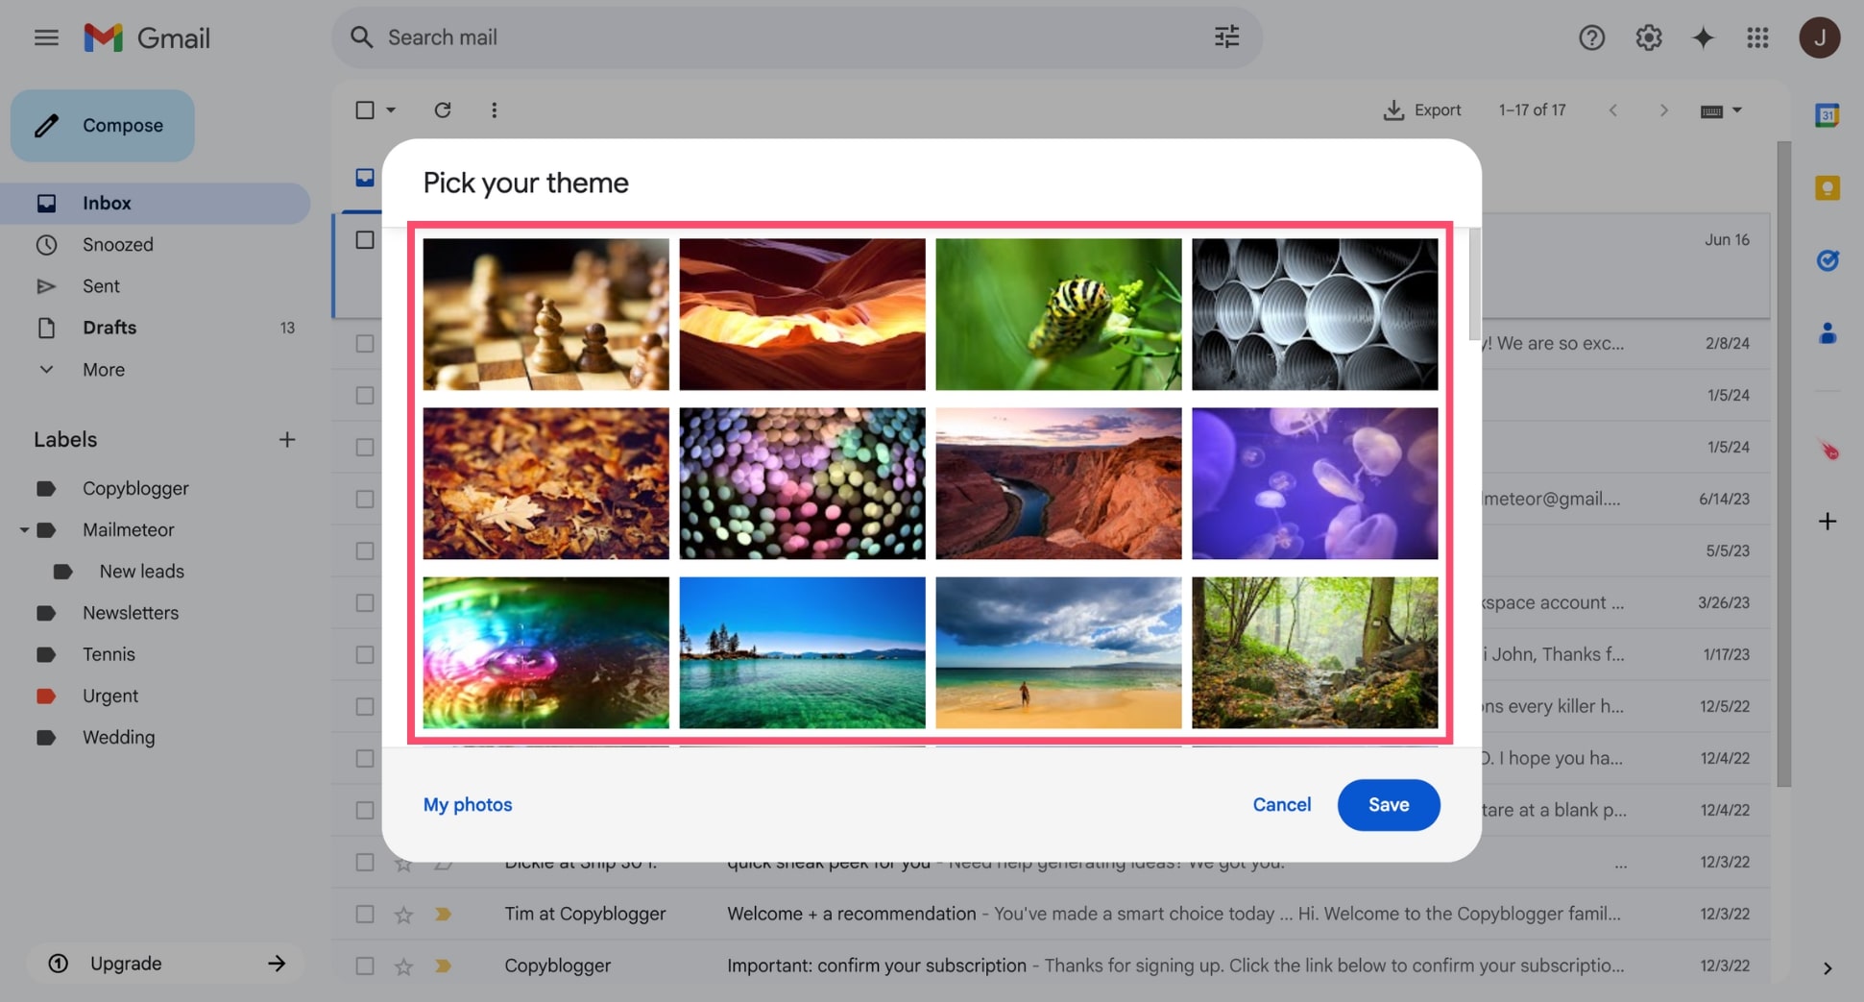Show the side panel chevron at bottom right
The height and width of the screenshot is (1002, 1864).
(1827, 968)
